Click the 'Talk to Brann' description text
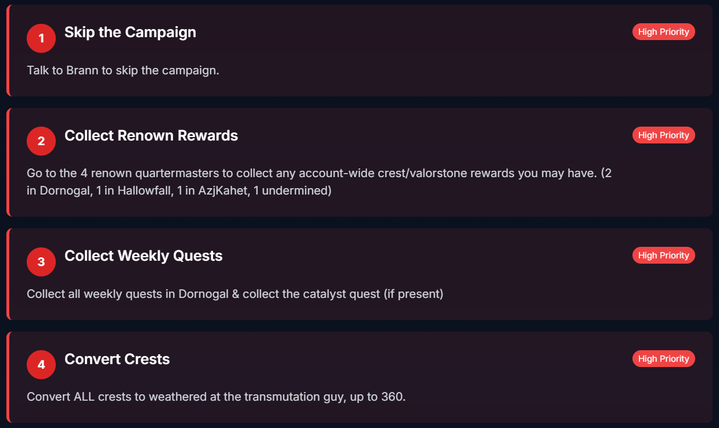Image resolution: width=719 pixels, height=428 pixels. coord(123,70)
